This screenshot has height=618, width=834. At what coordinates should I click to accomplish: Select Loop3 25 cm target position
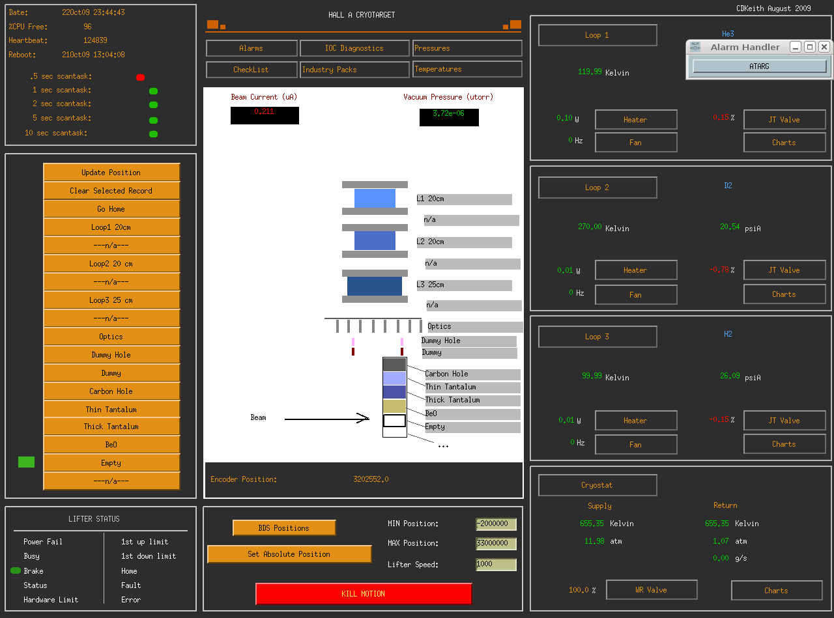111,300
